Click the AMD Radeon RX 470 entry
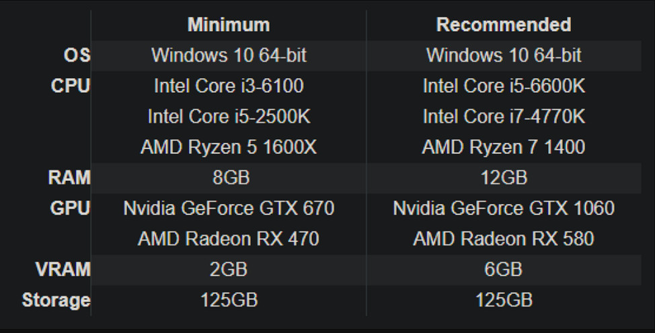The width and height of the screenshot is (655, 333). coord(229,239)
